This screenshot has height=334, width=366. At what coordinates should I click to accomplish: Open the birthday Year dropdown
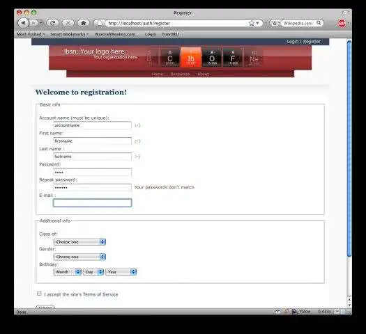121,272
